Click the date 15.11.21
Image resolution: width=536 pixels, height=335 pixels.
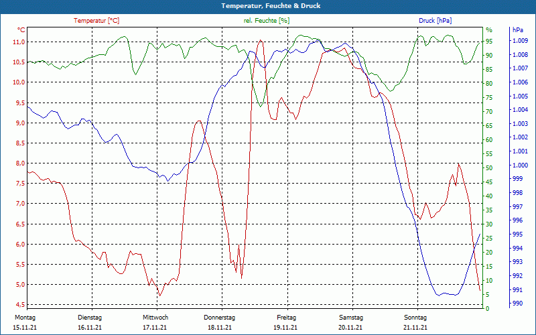coord(25,328)
